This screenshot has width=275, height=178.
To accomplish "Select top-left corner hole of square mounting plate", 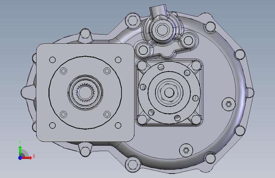I will 52,60.
